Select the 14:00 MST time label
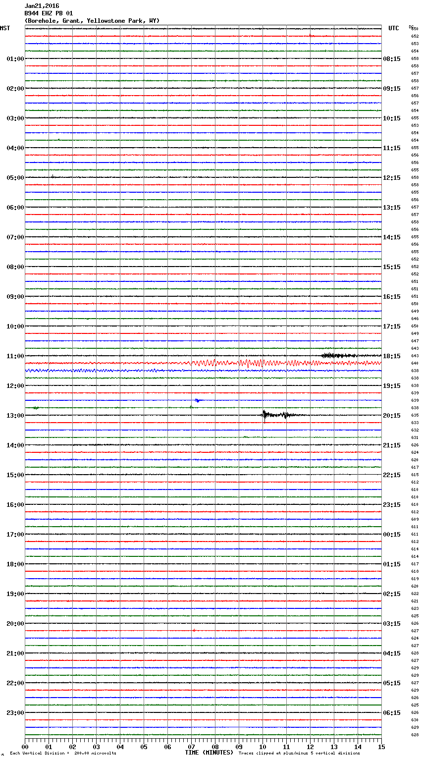Viewport: 421px width, 760px height. pyautogui.click(x=15, y=445)
